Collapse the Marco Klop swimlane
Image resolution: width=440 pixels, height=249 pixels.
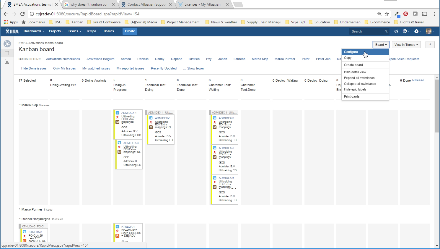pyautogui.click(x=20, y=105)
